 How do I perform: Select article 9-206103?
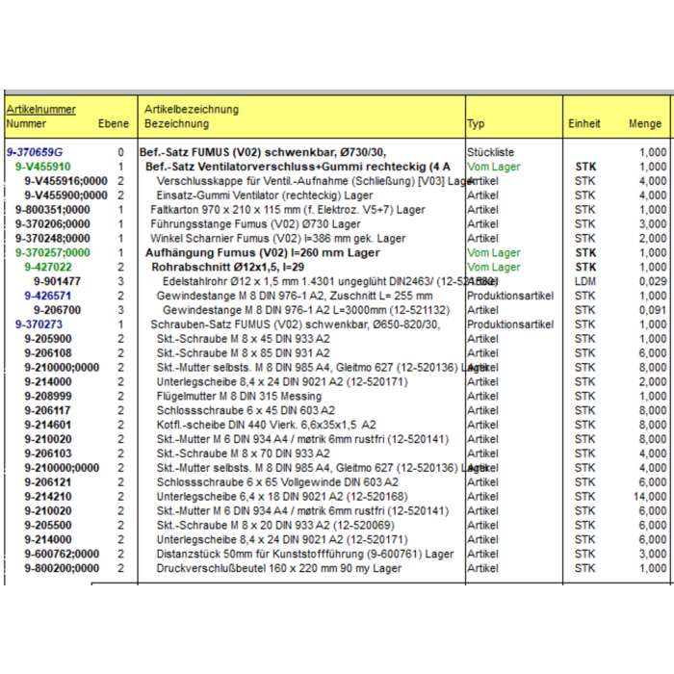[48, 454]
